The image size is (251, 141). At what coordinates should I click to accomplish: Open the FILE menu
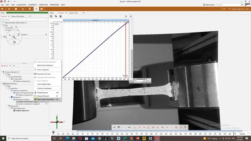(2, 5)
